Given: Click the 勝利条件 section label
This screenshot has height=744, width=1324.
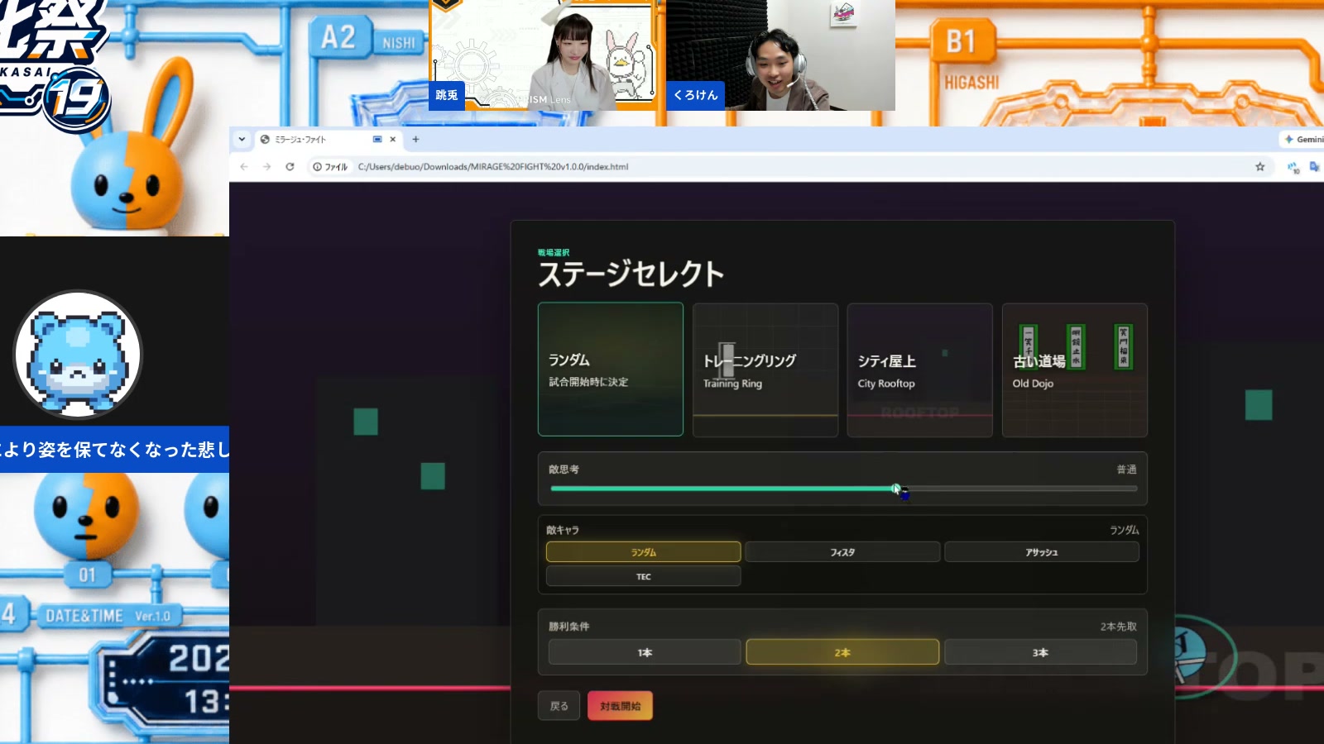Looking at the screenshot, I should tap(568, 627).
